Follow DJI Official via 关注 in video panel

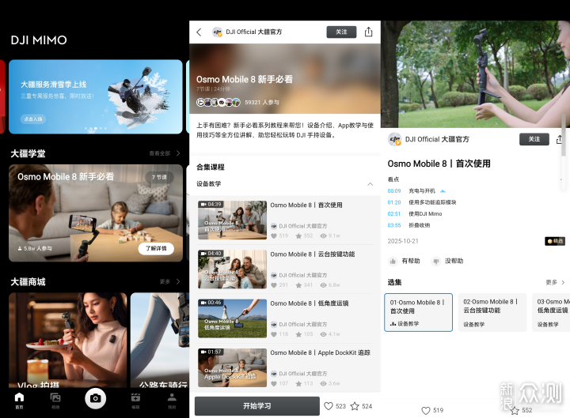coord(534,139)
